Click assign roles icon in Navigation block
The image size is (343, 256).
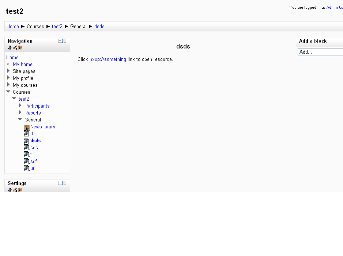(x=20, y=47)
